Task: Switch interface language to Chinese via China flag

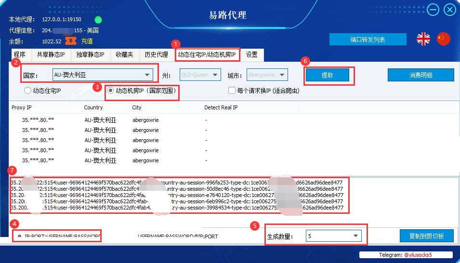Action: (x=443, y=39)
